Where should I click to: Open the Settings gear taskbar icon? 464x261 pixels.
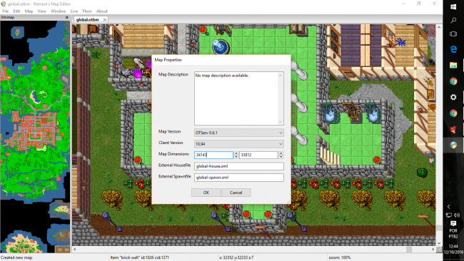[453, 97]
